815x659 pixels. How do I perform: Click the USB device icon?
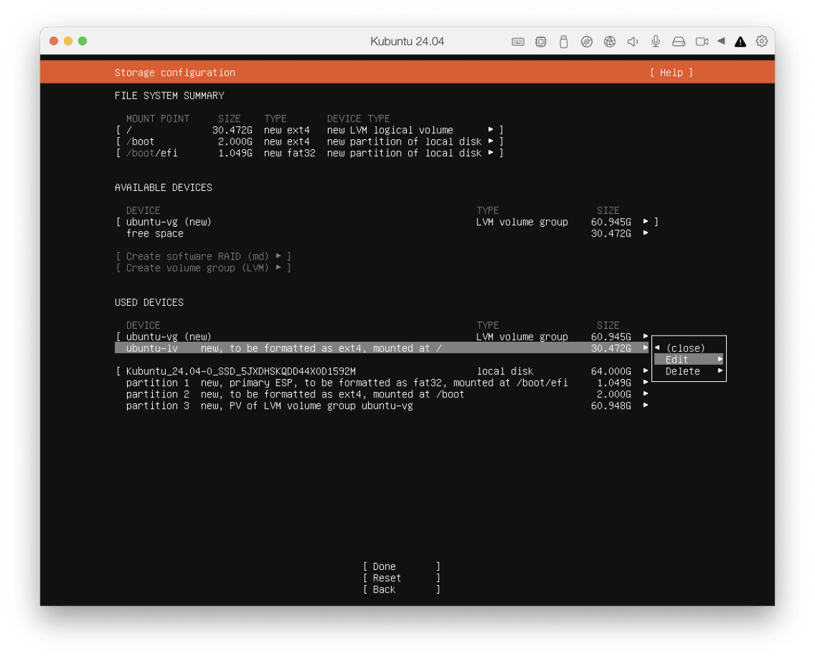563,41
